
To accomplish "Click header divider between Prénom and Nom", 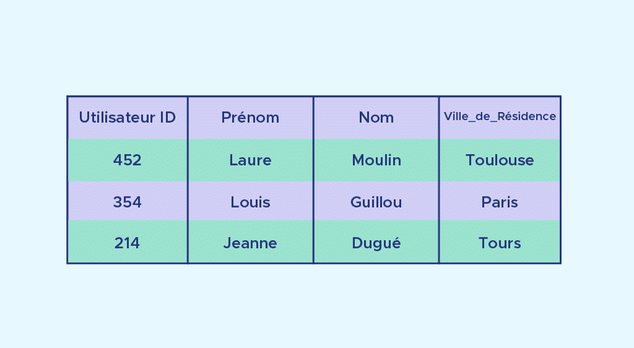I will (x=313, y=118).
